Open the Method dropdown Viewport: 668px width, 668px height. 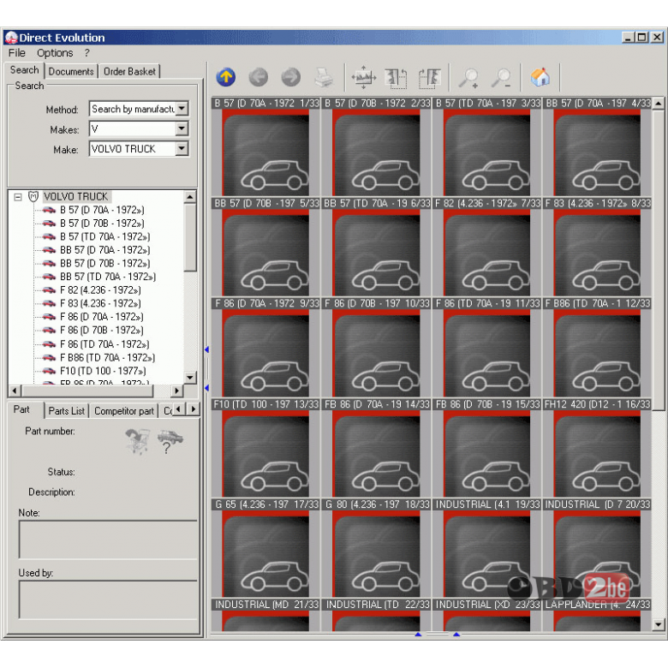[182, 109]
